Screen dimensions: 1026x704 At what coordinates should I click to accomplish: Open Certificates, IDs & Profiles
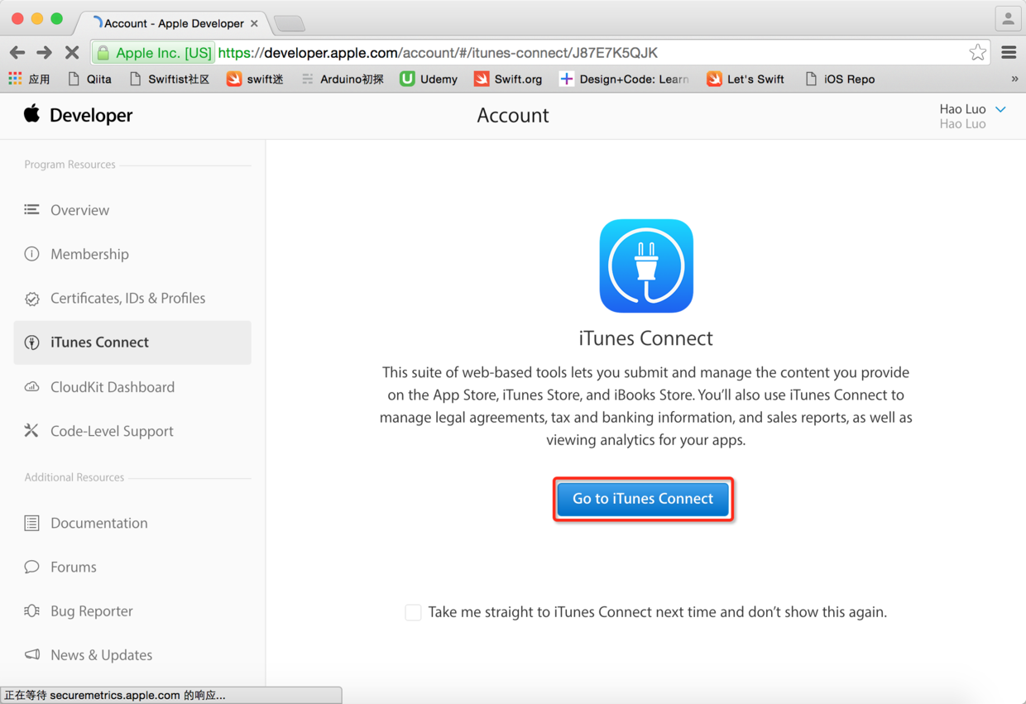coord(132,298)
